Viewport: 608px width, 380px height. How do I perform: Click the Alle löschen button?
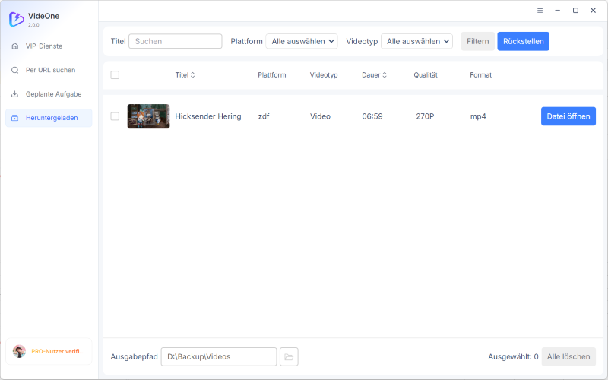click(568, 356)
